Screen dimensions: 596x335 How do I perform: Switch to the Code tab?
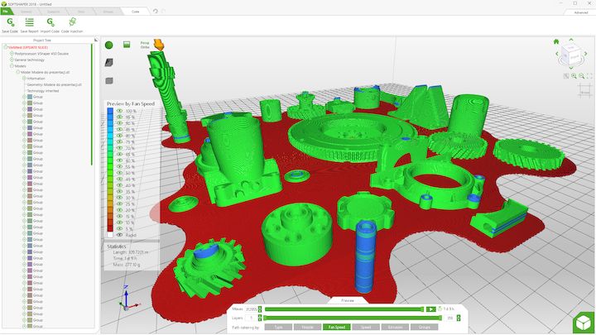(135, 12)
